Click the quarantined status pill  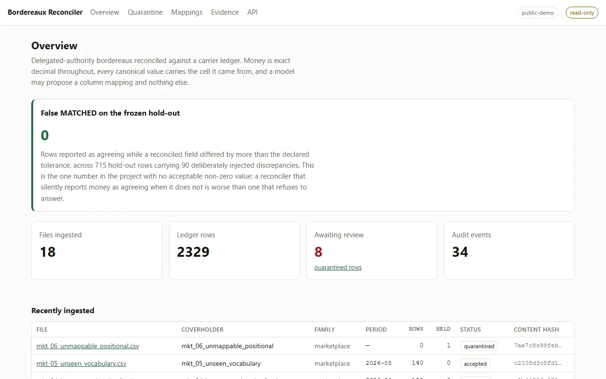[479, 346]
